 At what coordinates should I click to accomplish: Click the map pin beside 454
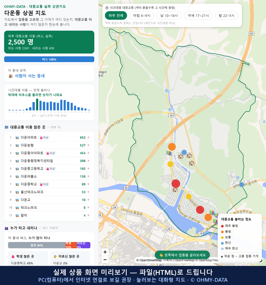88,153
